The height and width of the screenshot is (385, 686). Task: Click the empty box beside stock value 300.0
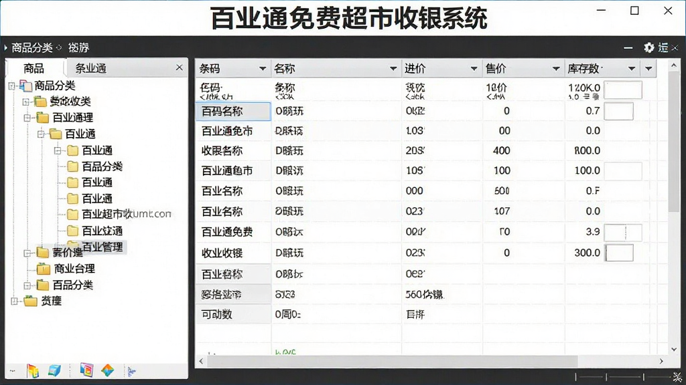pos(620,253)
